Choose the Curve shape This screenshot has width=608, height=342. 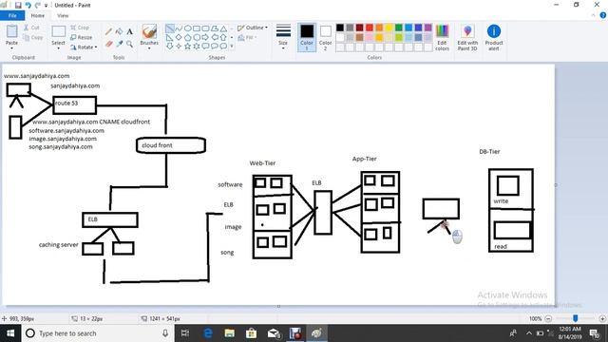(x=179, y=28)
